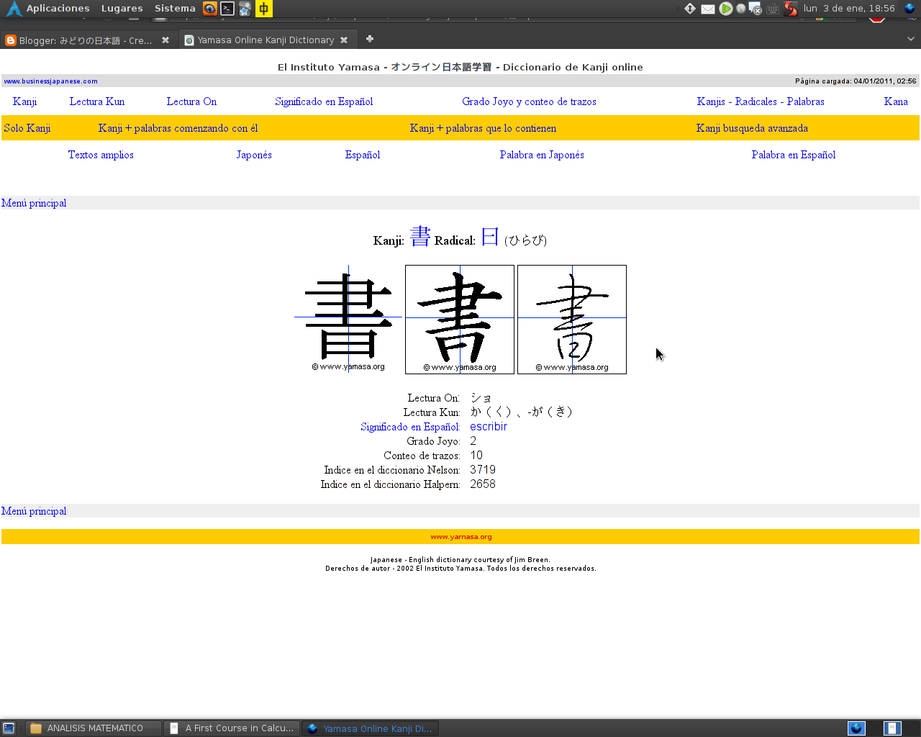This screenshot has height=737, width=921.
Task: Expand the tab list dropdown arrow
Action: pos(911,39)
